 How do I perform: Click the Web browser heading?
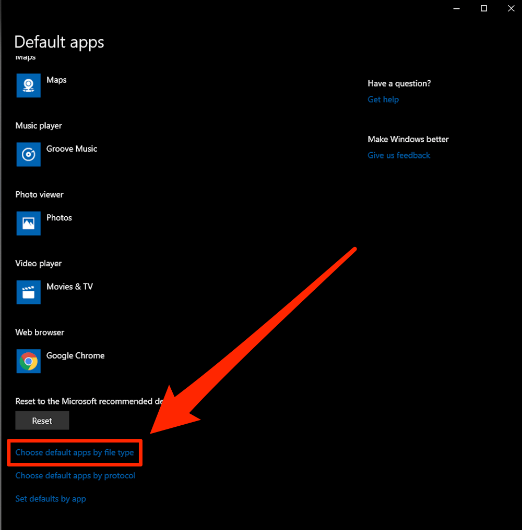pos(40,332)
